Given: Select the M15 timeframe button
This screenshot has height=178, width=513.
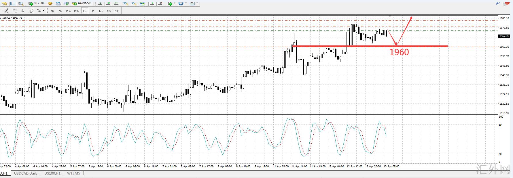Looking at the screenshot, I should pos(68,11).
